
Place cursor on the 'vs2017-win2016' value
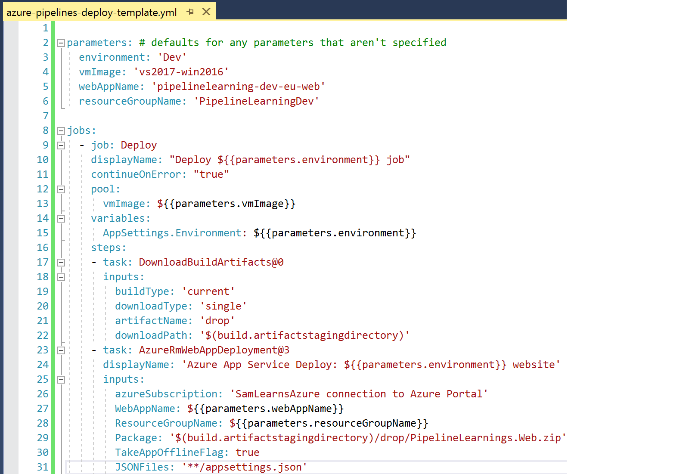point(181,72)
